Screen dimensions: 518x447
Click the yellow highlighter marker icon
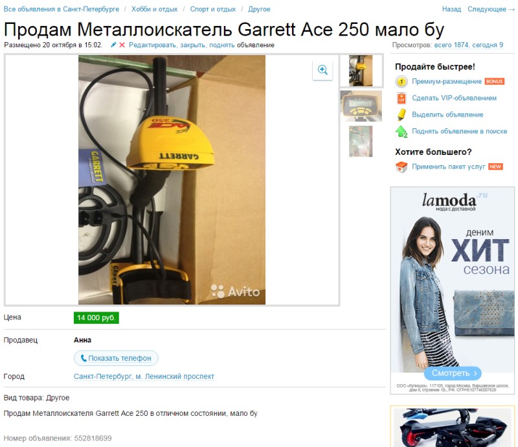coord(401,115)
